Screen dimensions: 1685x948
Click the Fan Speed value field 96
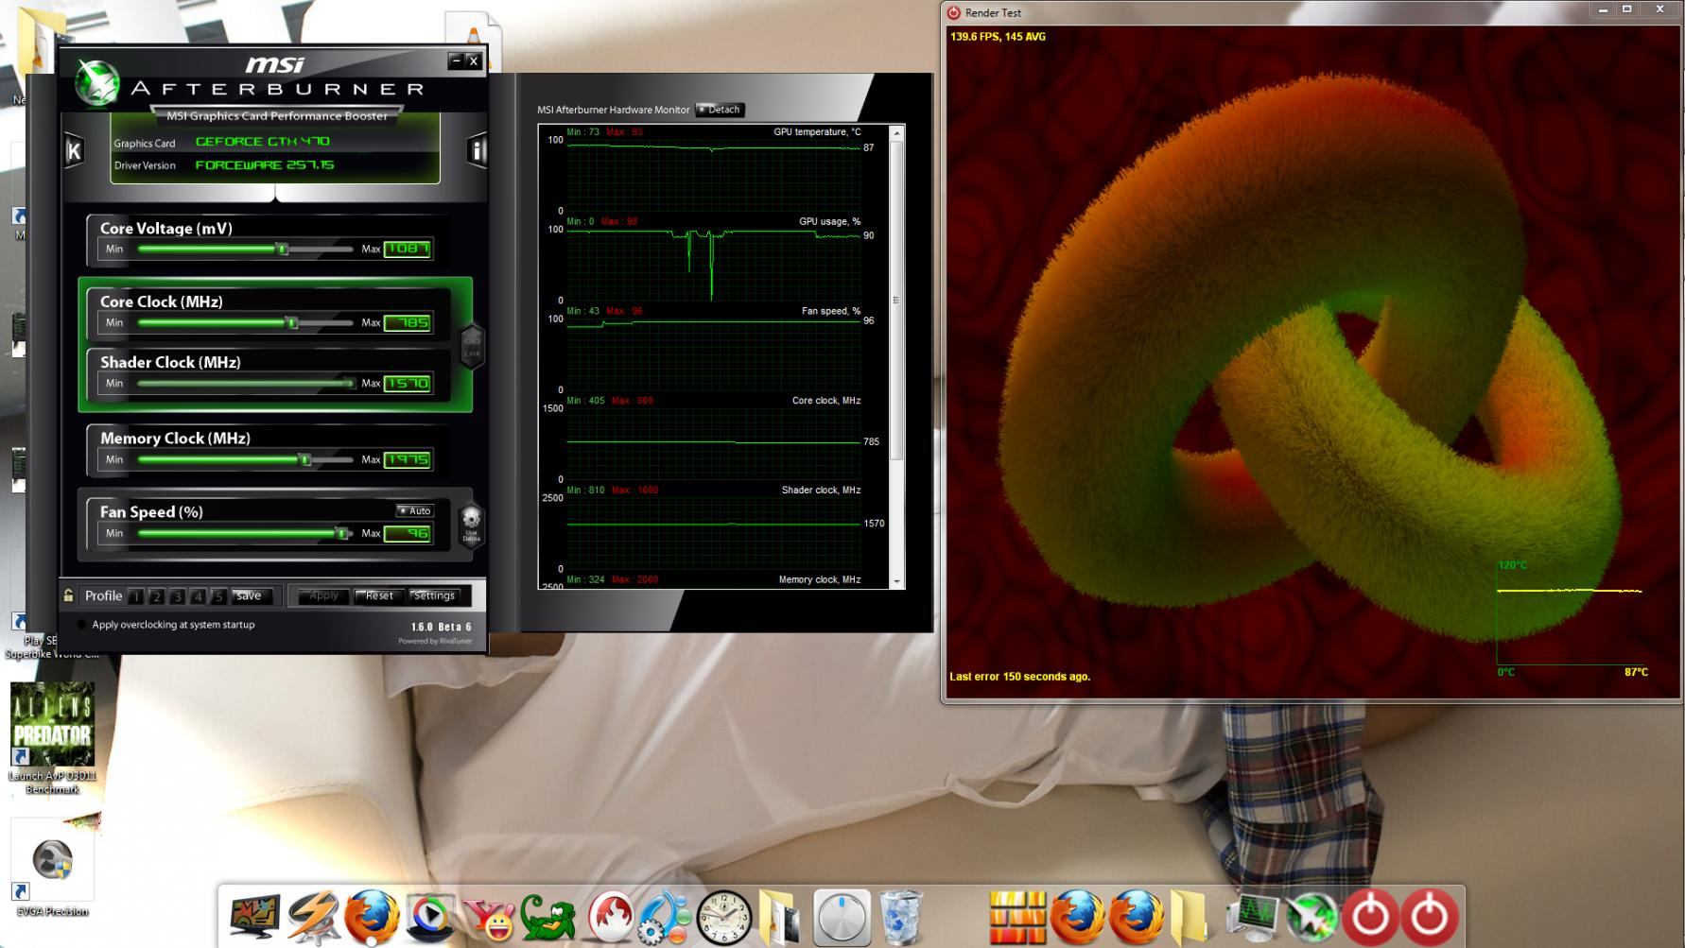408,533
